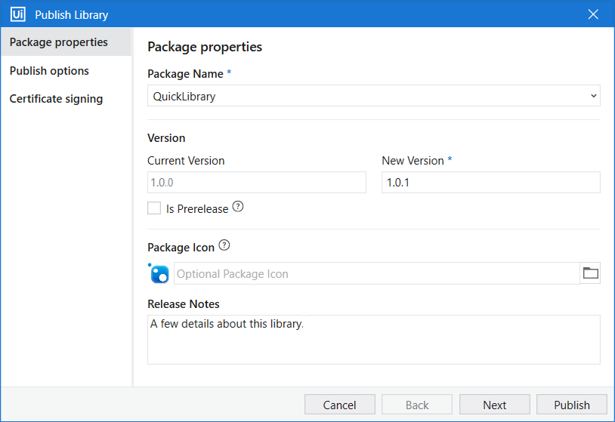Enable the Is Prerelease checkbox
The width and height of the screenshot is (615, 422).
coord(154,208)
